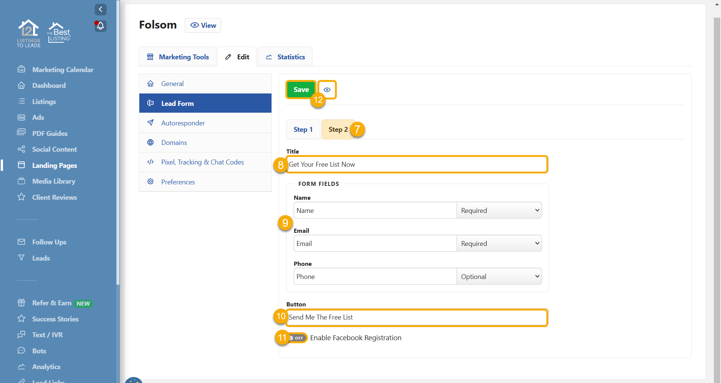Screen dimensions: 721x383
Task: Open Media Library in the sidebar
Action: pos(53,181)
